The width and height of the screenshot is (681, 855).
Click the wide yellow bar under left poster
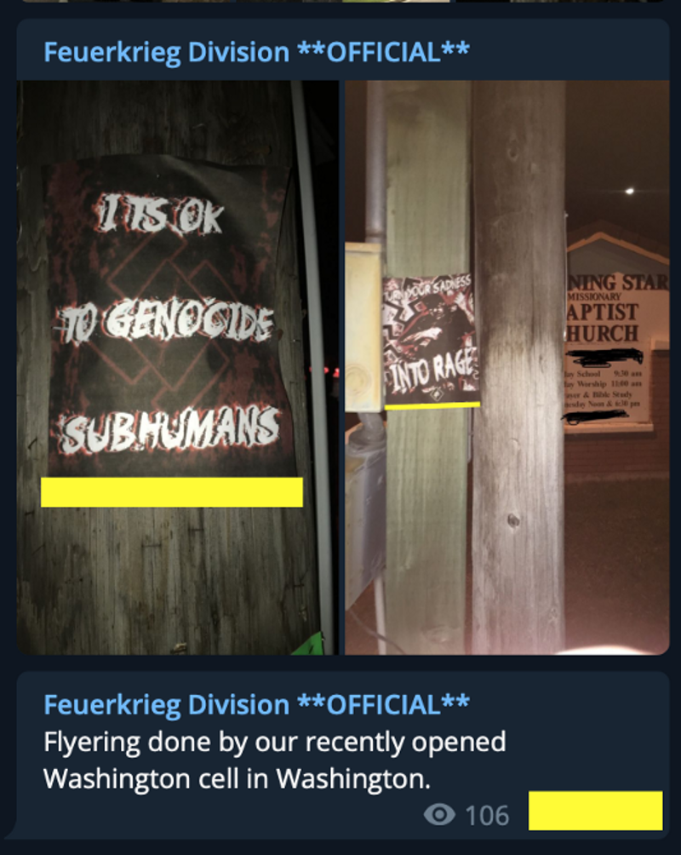pyautogui.click(x=172, y=492)
